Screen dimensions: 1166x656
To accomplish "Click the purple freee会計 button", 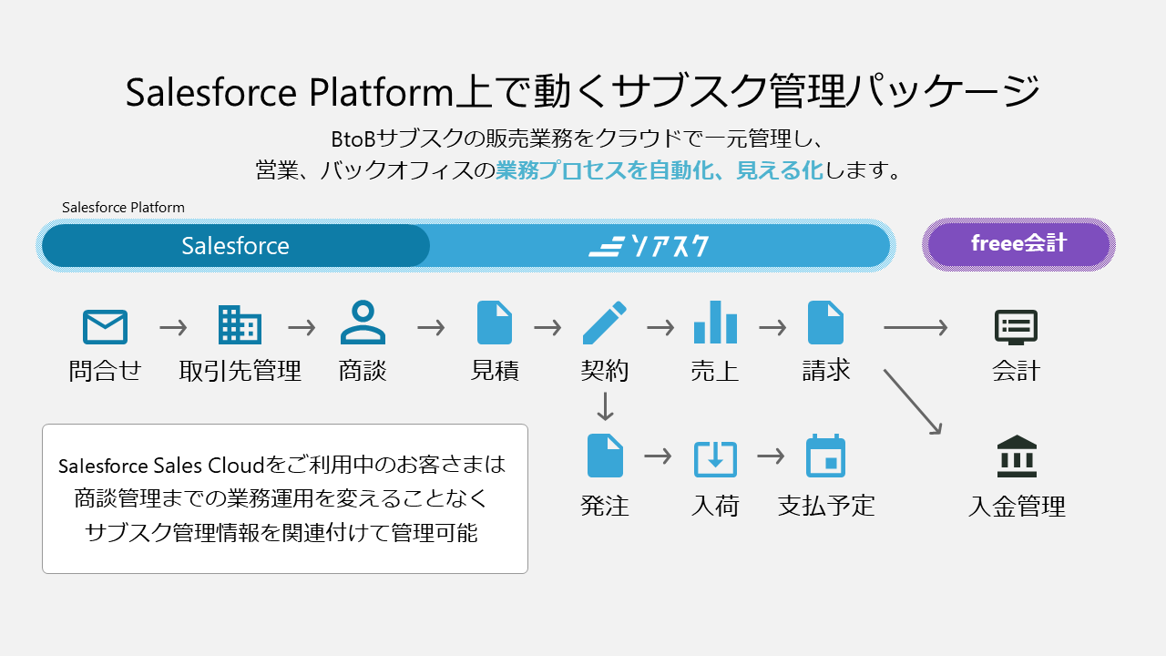I will (x=1018, y=243).
